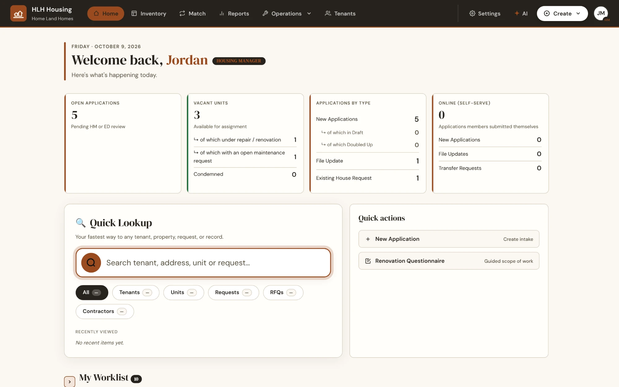The image size is (619, 387).
Task: Start a New Application quick action
Action: 449,239
